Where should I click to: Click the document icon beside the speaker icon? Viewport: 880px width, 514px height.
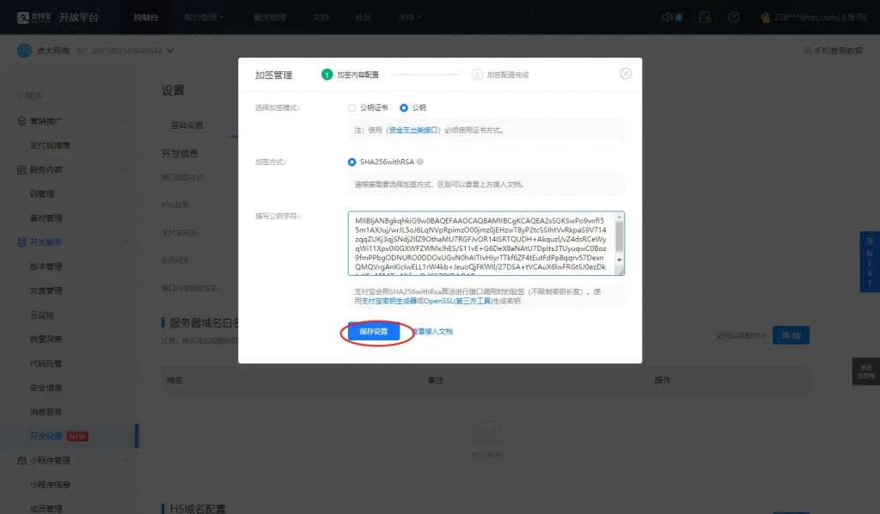click(705, 16)
